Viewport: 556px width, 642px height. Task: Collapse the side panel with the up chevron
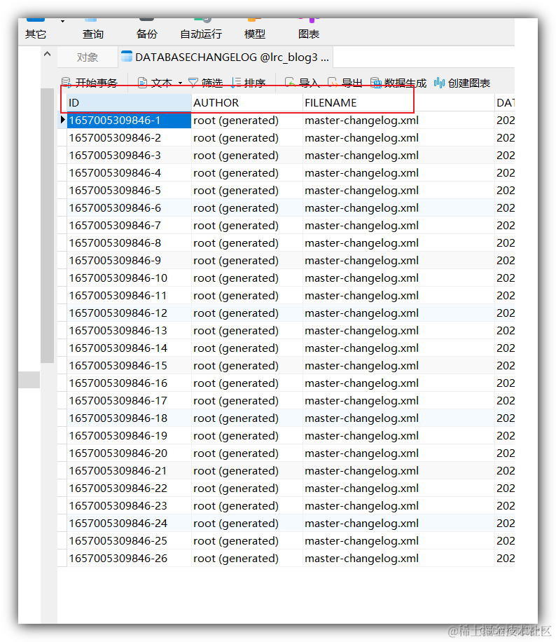(x=48, y=54)
